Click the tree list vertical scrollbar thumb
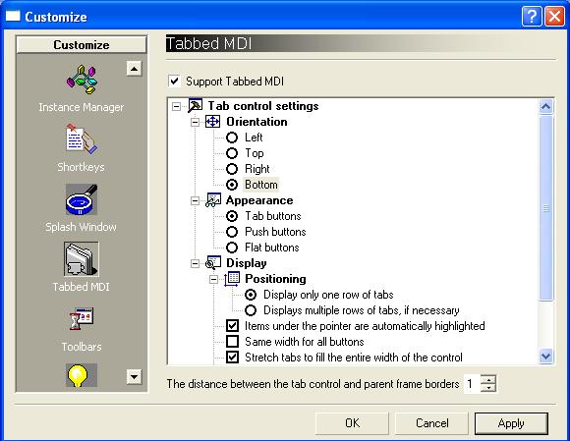Image resolution: width=570 pixels, height=441 pixels. [546, 208]
